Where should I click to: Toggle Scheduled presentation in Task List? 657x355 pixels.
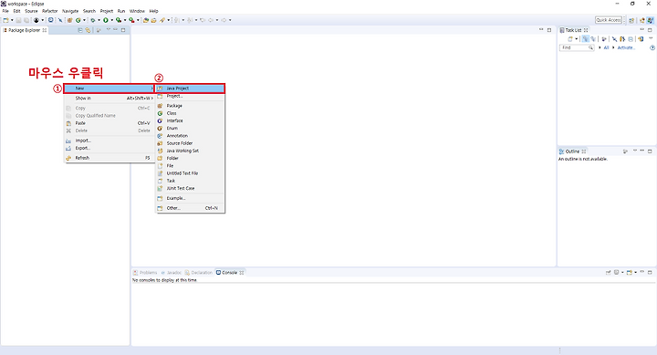pos(593,39)
